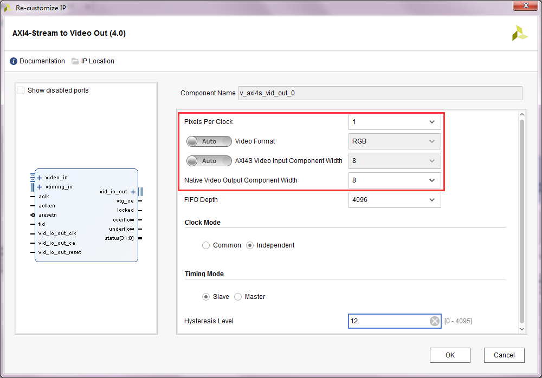Open the IP Location link
Viewport: 542px width, 378px height.
98,61
